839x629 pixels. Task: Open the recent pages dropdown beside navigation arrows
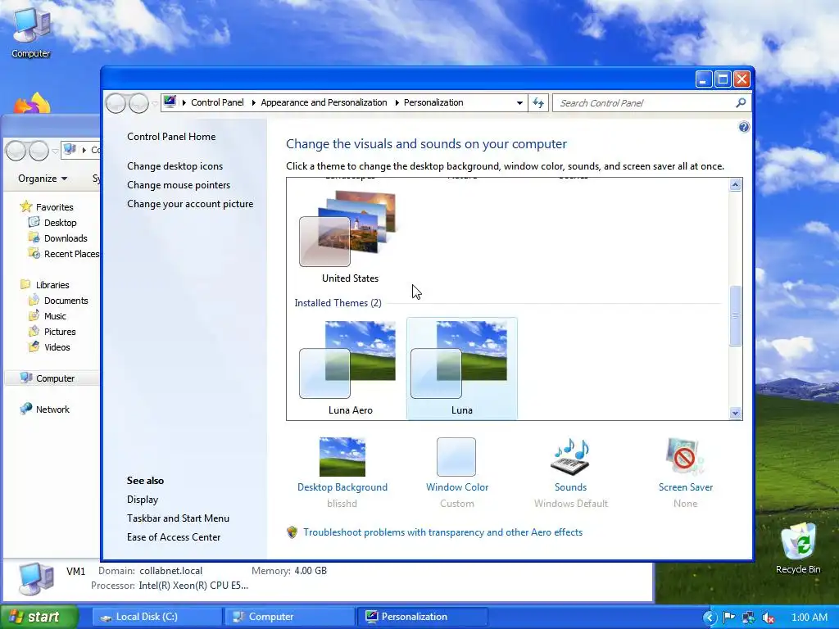pos(155,103)
